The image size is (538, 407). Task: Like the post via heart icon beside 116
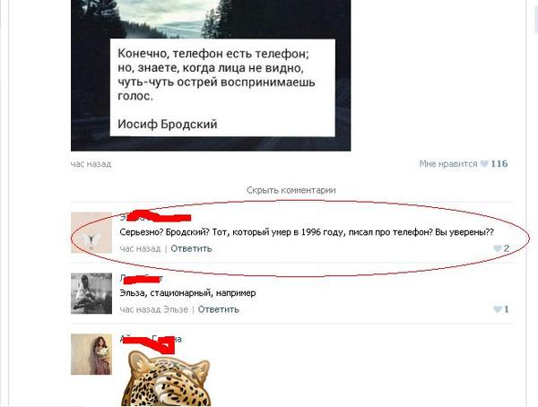(484, 164)
